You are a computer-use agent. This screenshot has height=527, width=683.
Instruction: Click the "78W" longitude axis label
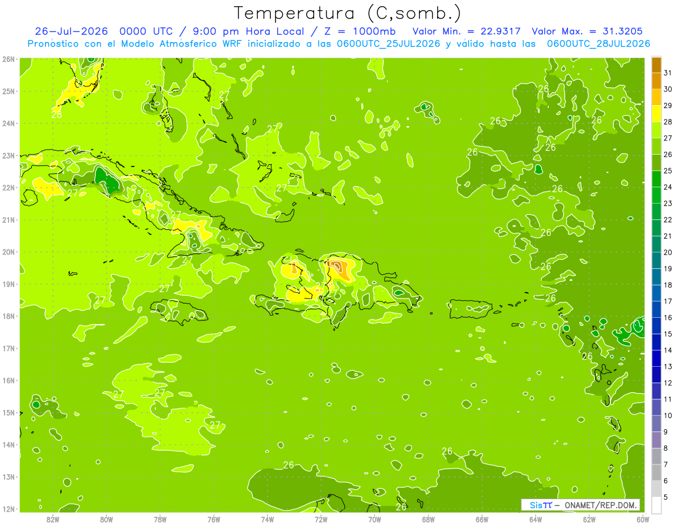tap(160, 519)
